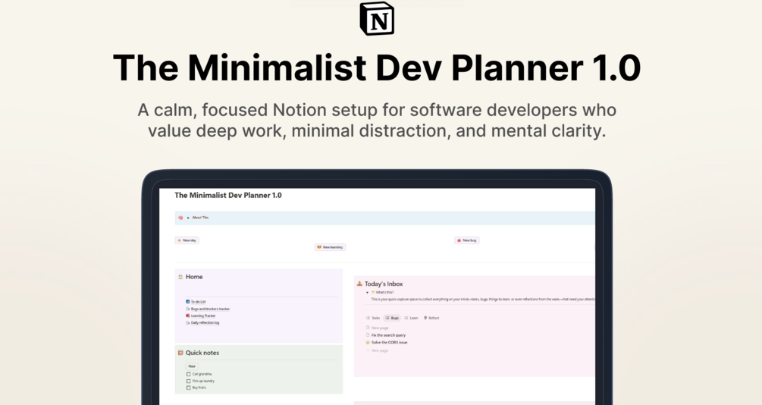Screen dimensions: 762x405
Task: Click the Daily reflection log page icon
Action: pos(188,323)
